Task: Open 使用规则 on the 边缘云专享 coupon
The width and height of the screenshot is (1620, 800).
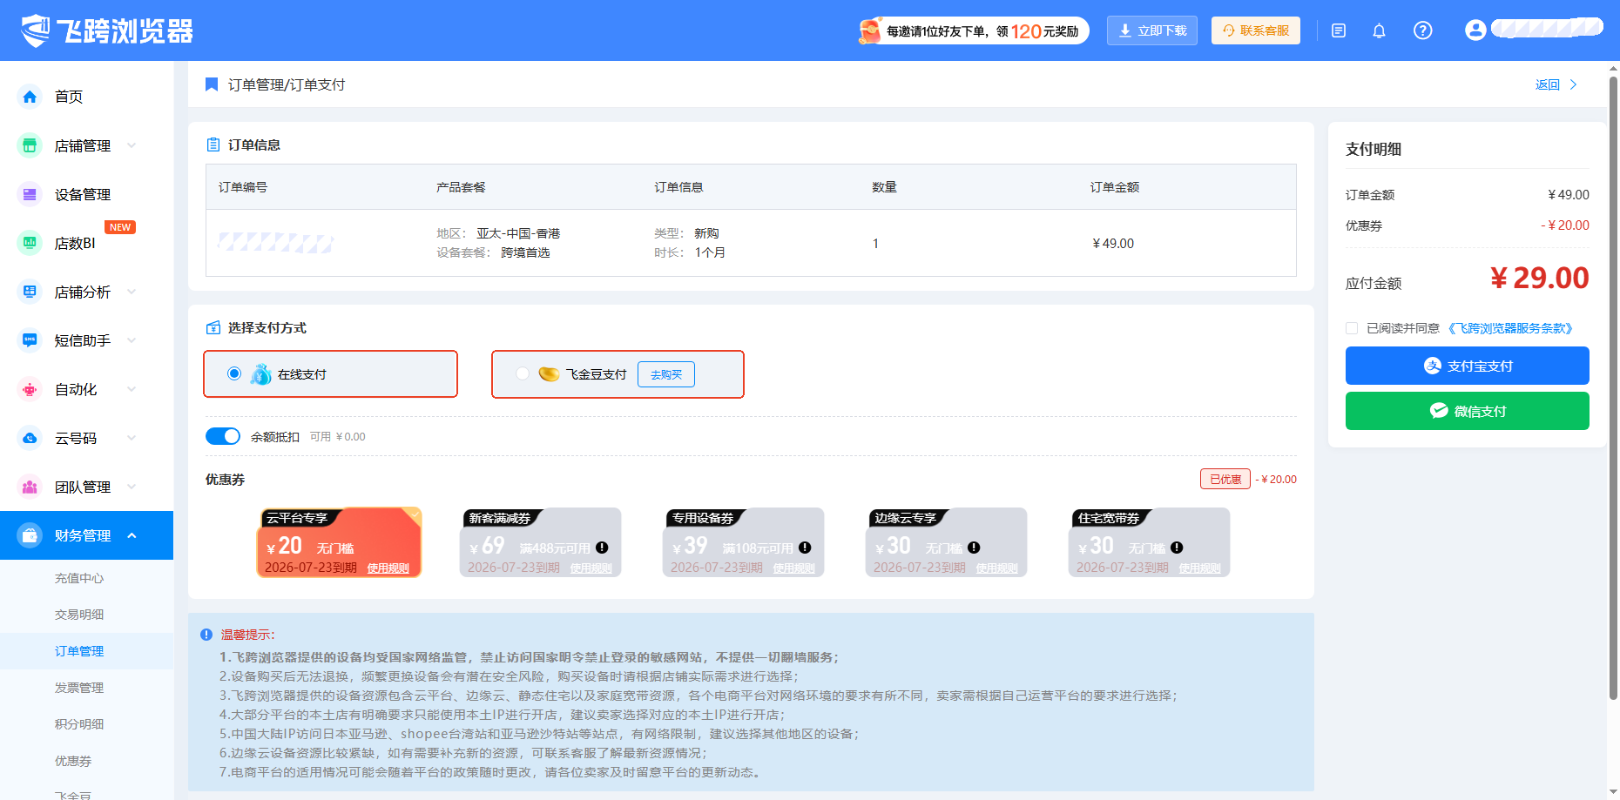Action: [x=996, y=568]
